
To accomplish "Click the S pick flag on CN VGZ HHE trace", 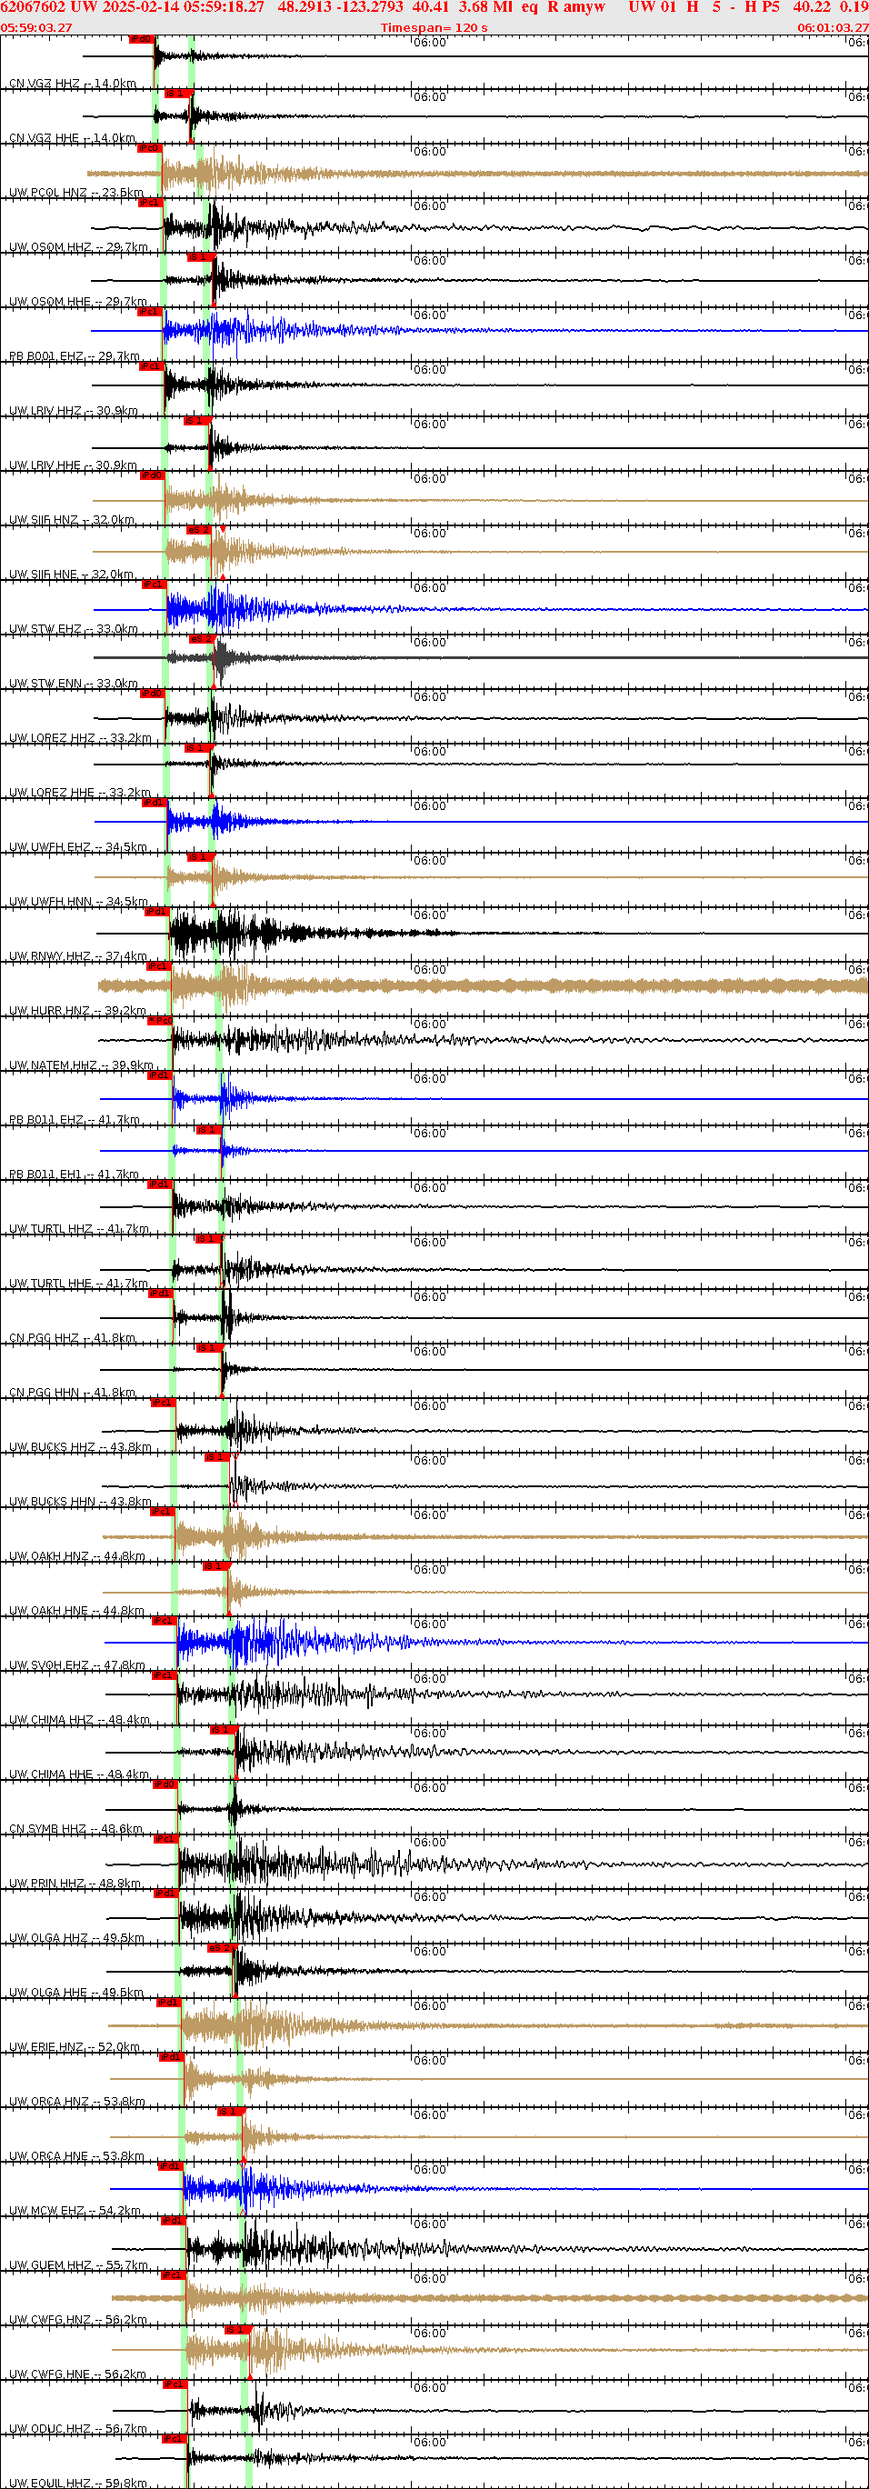I will pos(178,94).
